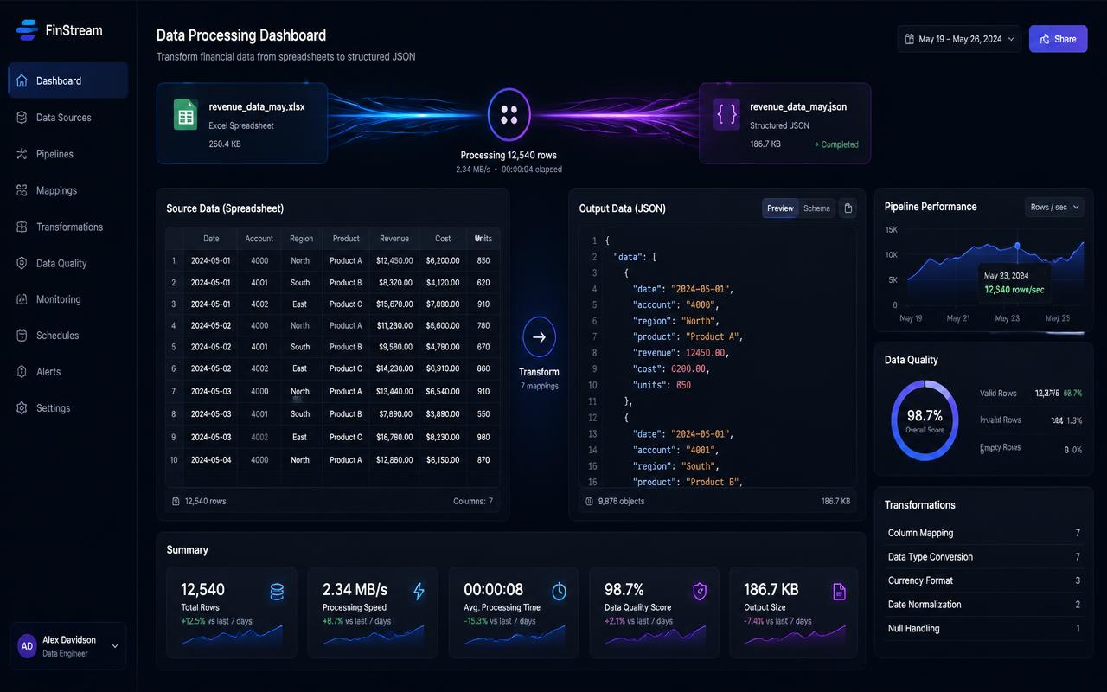The width and height of the screenshot is (1107, 692).
Task: Click the Share button
Action: (1058, 39)
